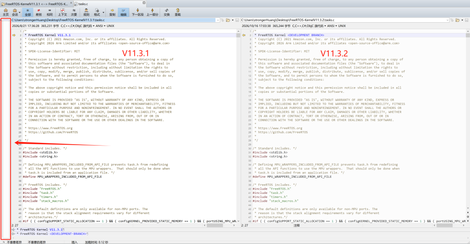
Task: Jump to 上一部分 (previous section)
Action: [152, 12]
